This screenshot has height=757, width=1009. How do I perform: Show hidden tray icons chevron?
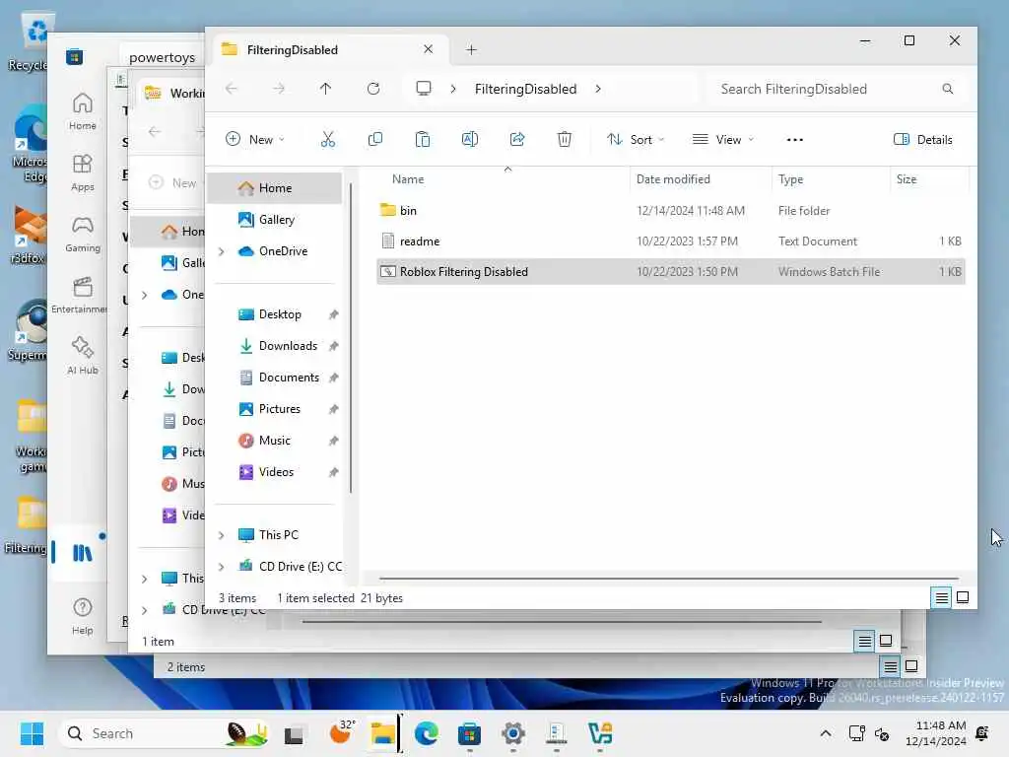tap(825, 733)
